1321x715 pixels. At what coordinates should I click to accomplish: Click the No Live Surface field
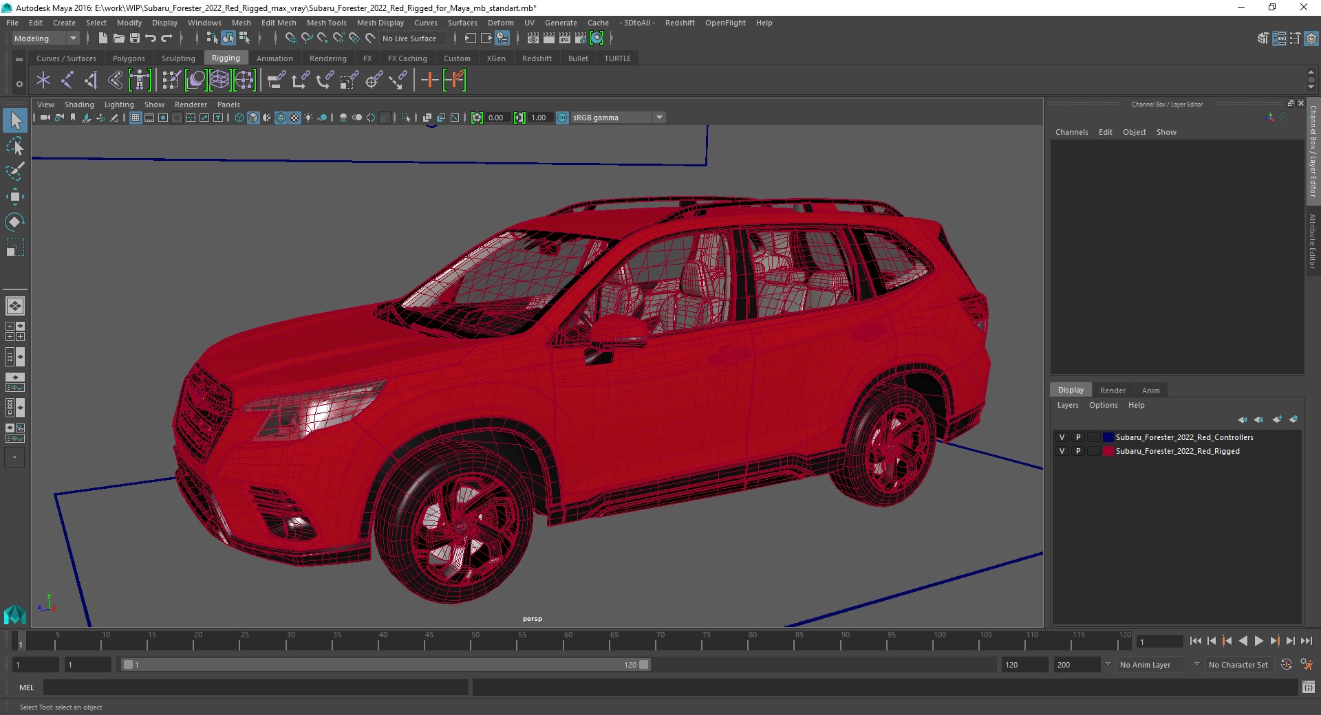413,38
